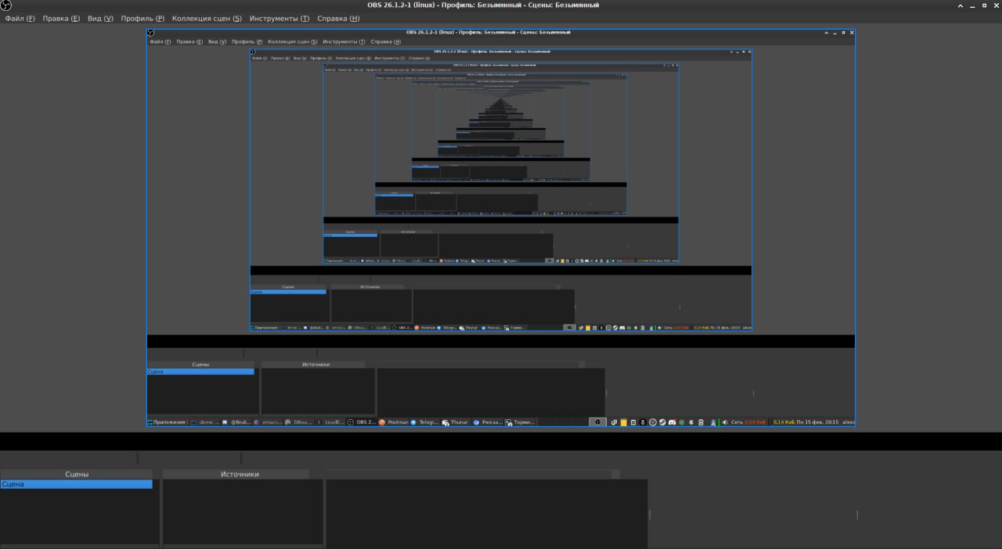Click the Telegram entry in the largest preview taskbar
The width and height of the screenshot is (1002, 549).
(424, 422)
